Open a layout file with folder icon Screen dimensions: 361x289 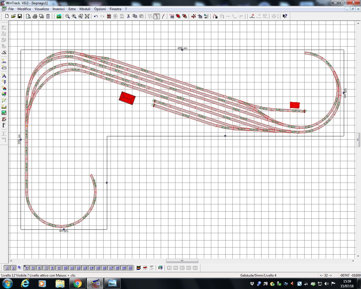(13, 16)
